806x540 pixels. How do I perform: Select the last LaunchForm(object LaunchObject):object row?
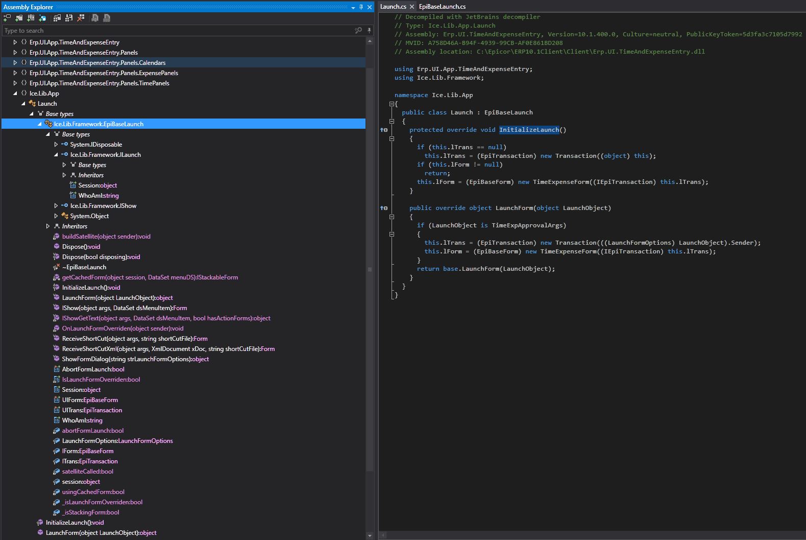point(101,533)
